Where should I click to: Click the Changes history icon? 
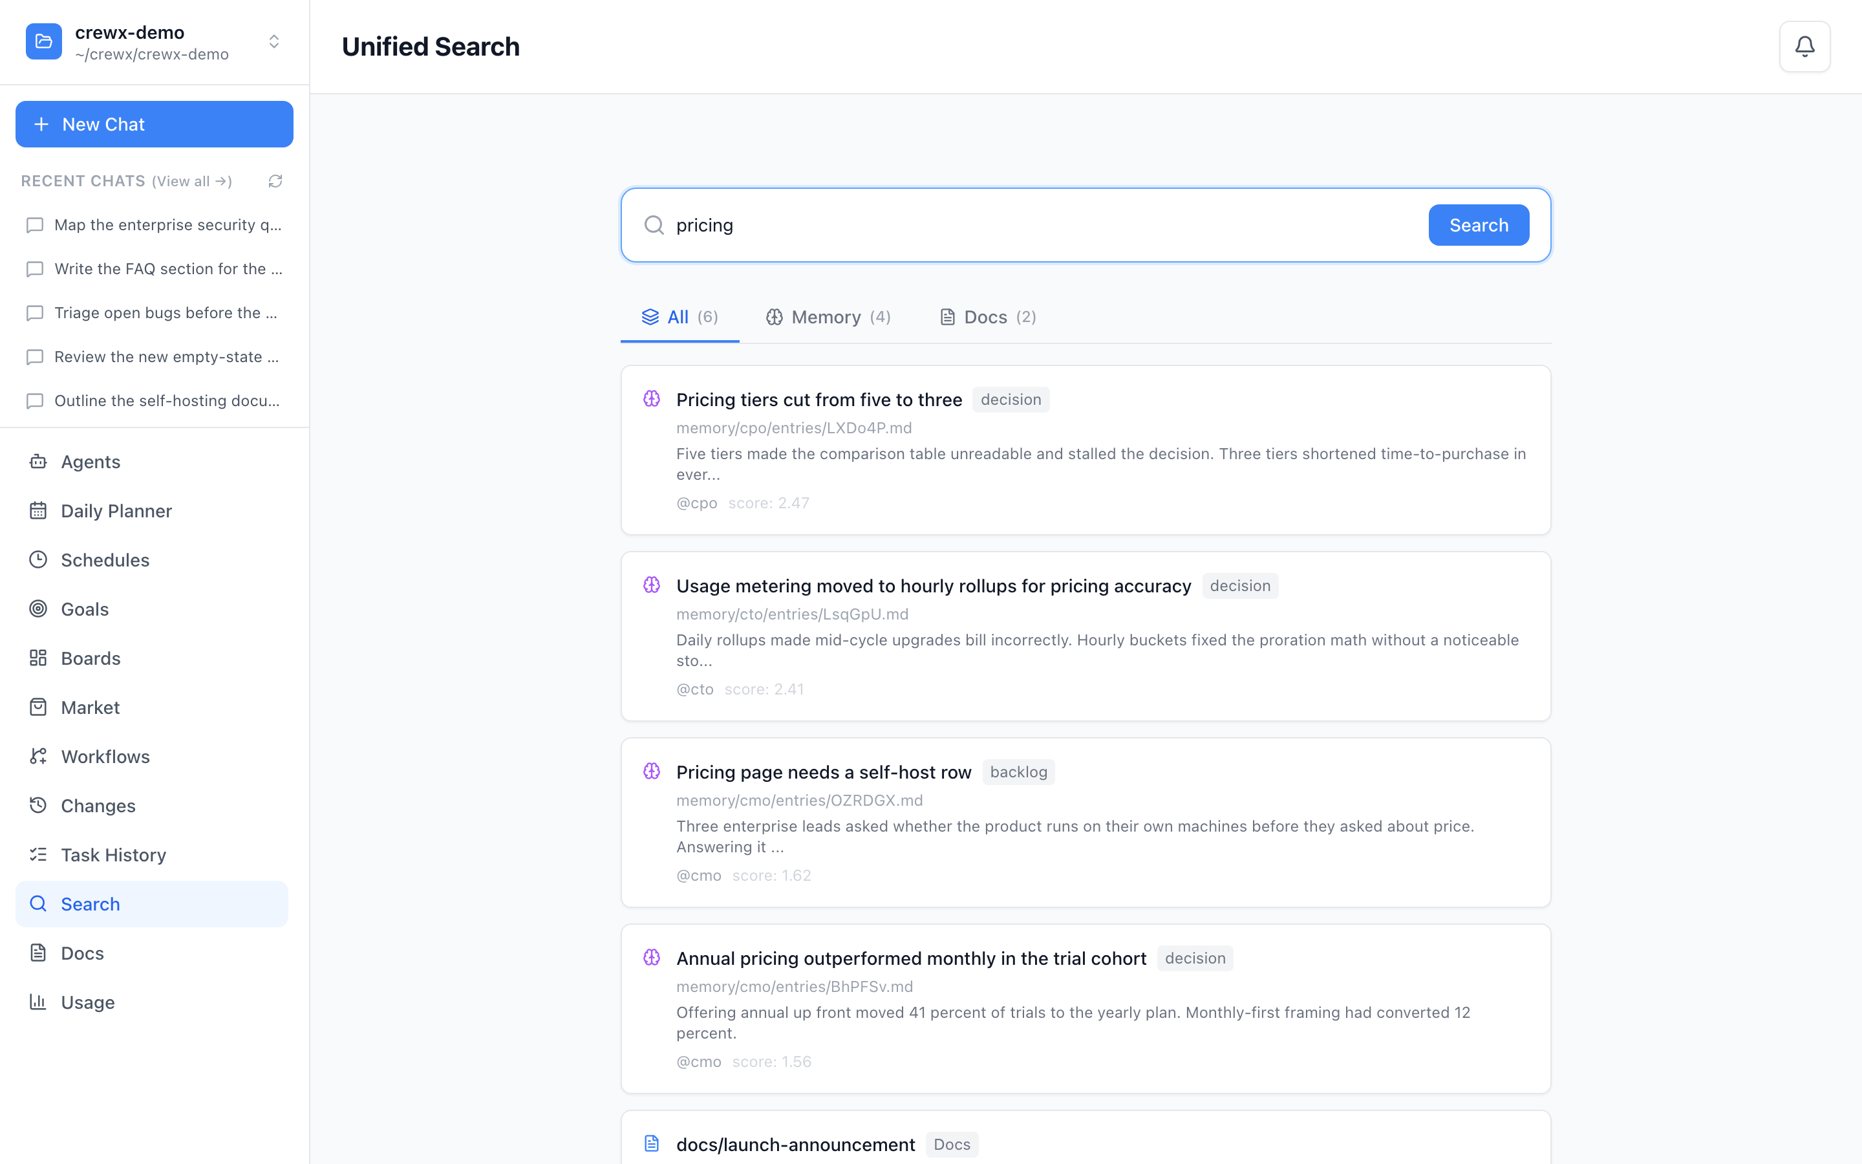[x=37, y=806]
